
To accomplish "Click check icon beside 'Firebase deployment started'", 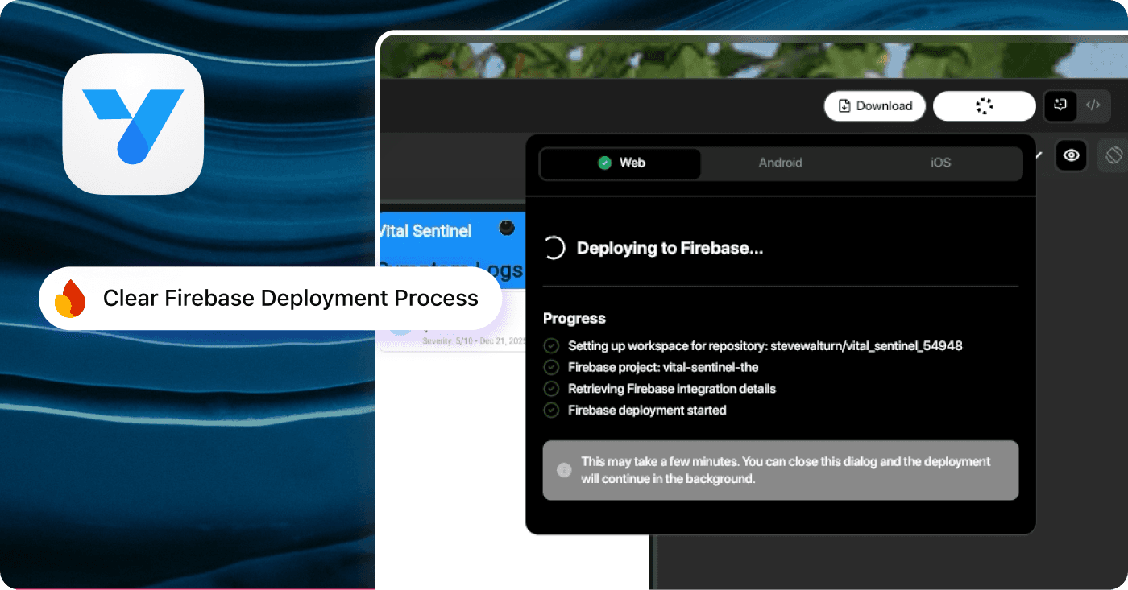I will [551, 411].
